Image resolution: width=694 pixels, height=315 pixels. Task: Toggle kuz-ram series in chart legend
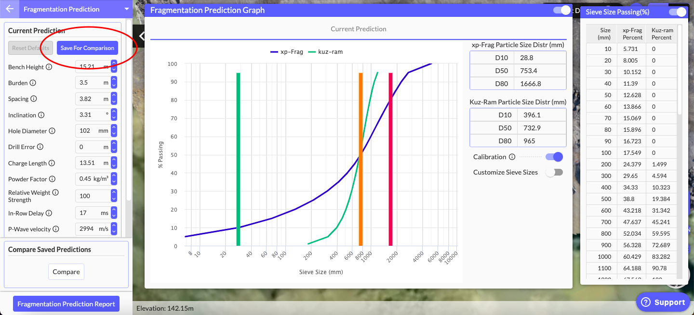pos(326,51)
